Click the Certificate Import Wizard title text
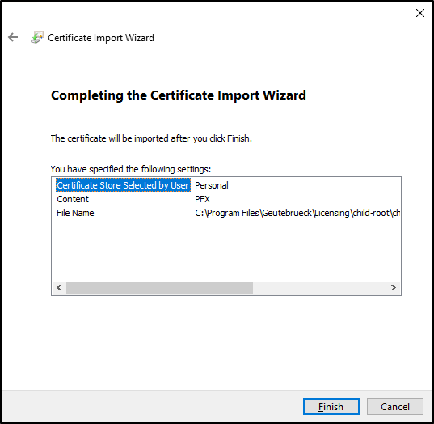Image resolution: width=434 pixels, height=424 pixels. click(101, 38)
